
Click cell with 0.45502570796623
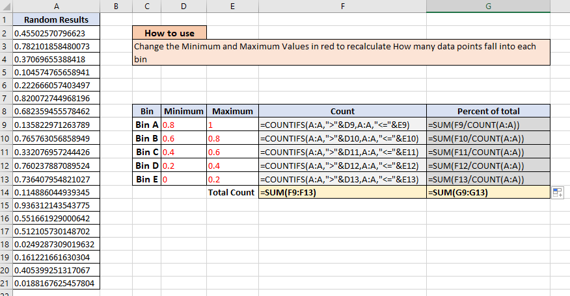(57, 33)
